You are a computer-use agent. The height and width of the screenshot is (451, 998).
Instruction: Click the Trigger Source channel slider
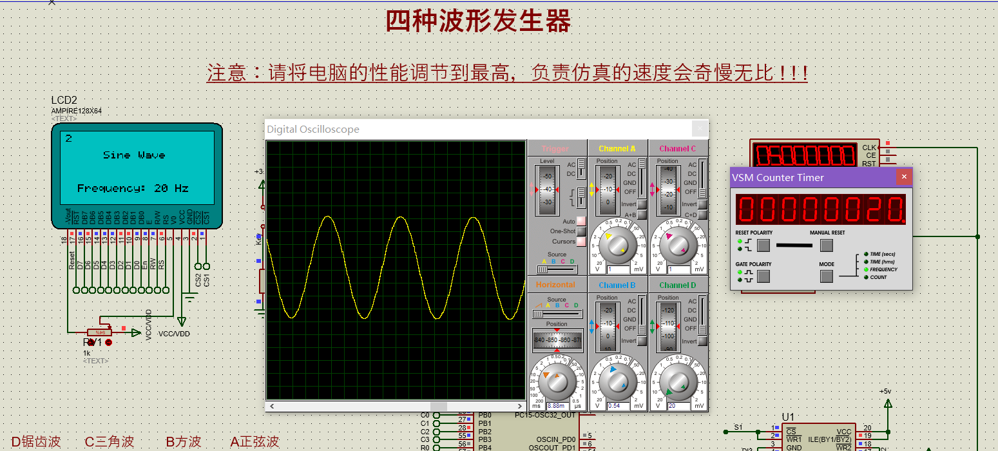[557, 269]
